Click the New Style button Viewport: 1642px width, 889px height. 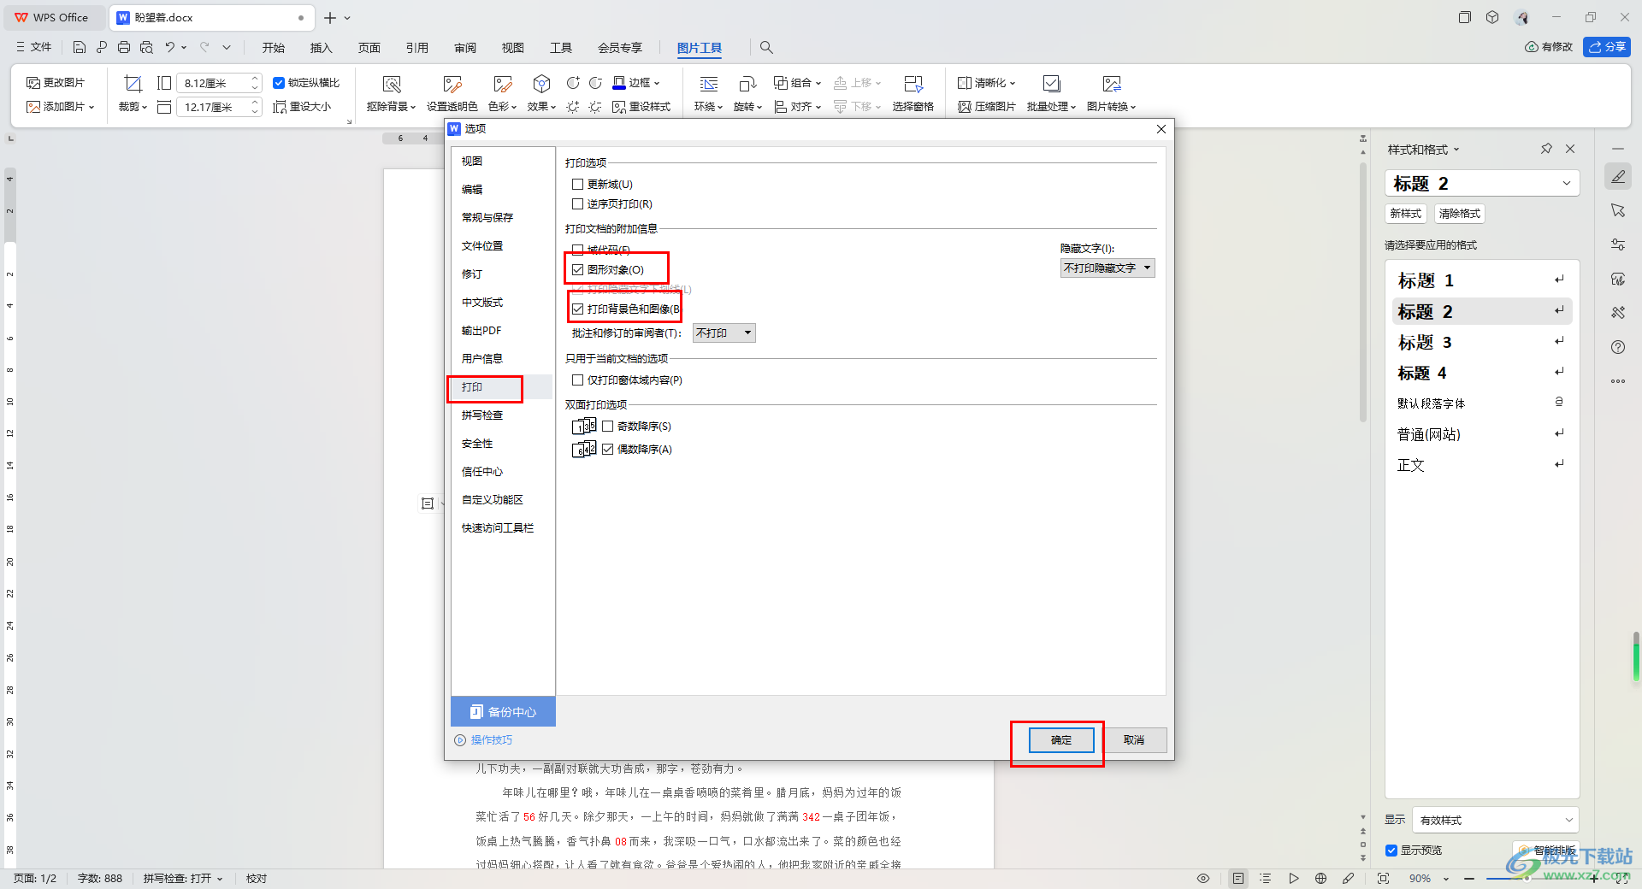(1405, 214)
